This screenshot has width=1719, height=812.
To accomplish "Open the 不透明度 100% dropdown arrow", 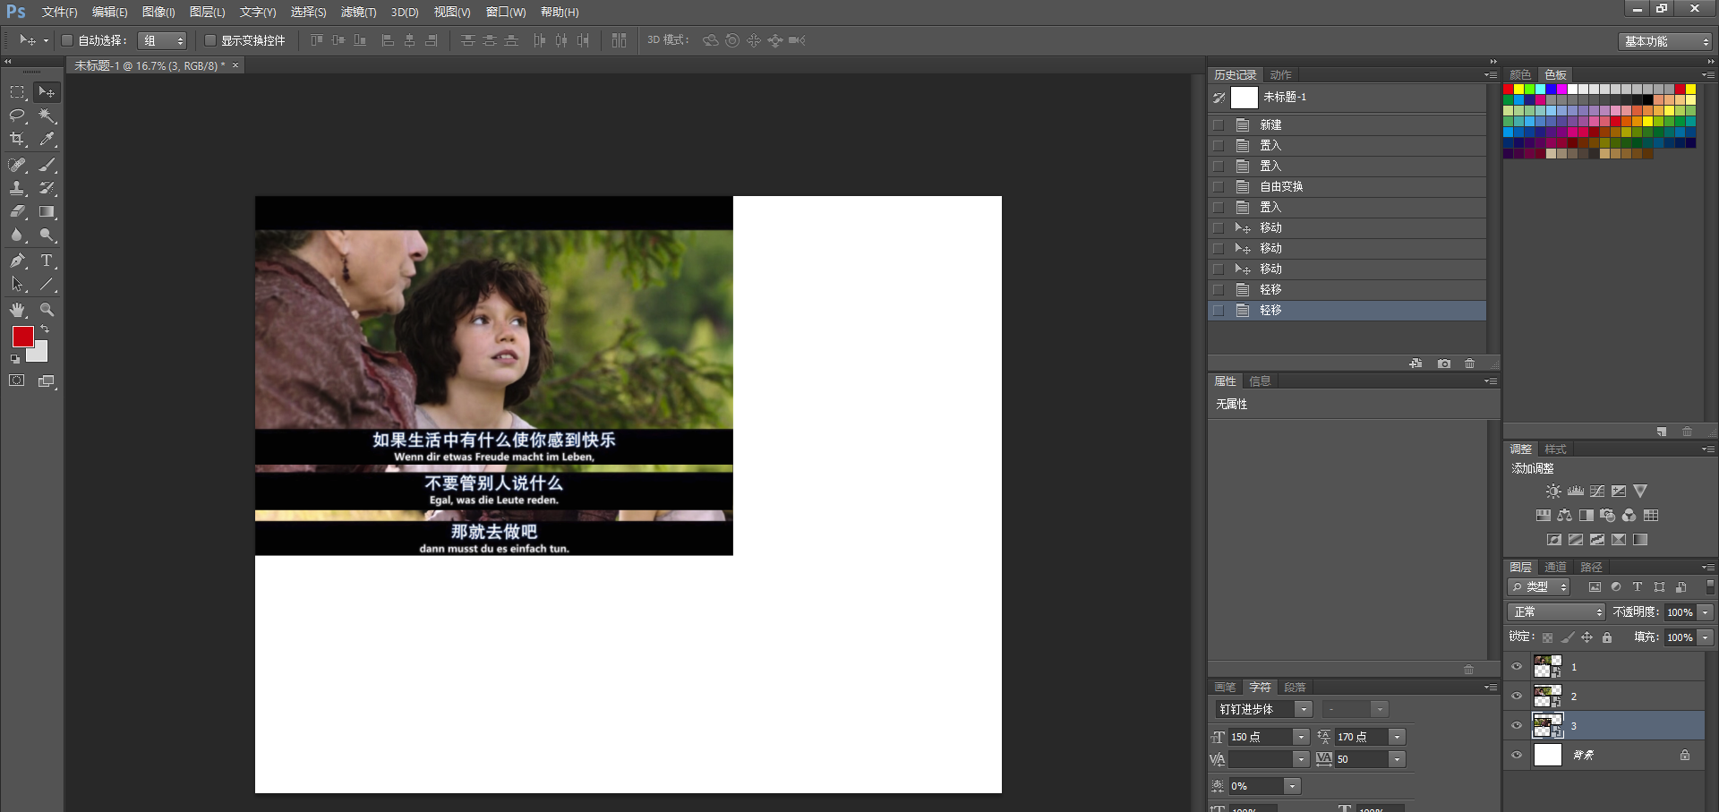I will 1705,612.
